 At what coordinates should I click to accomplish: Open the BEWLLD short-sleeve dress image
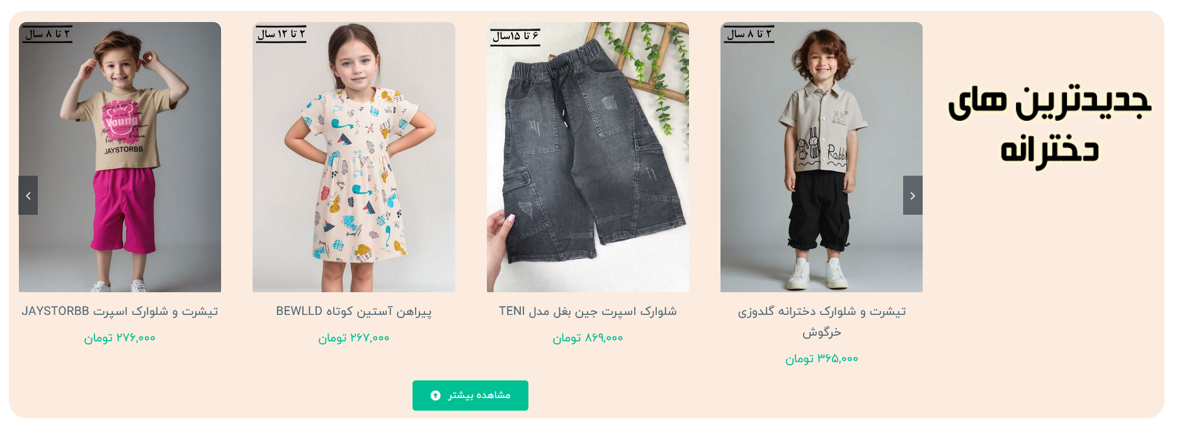click(x=354, y=157)
